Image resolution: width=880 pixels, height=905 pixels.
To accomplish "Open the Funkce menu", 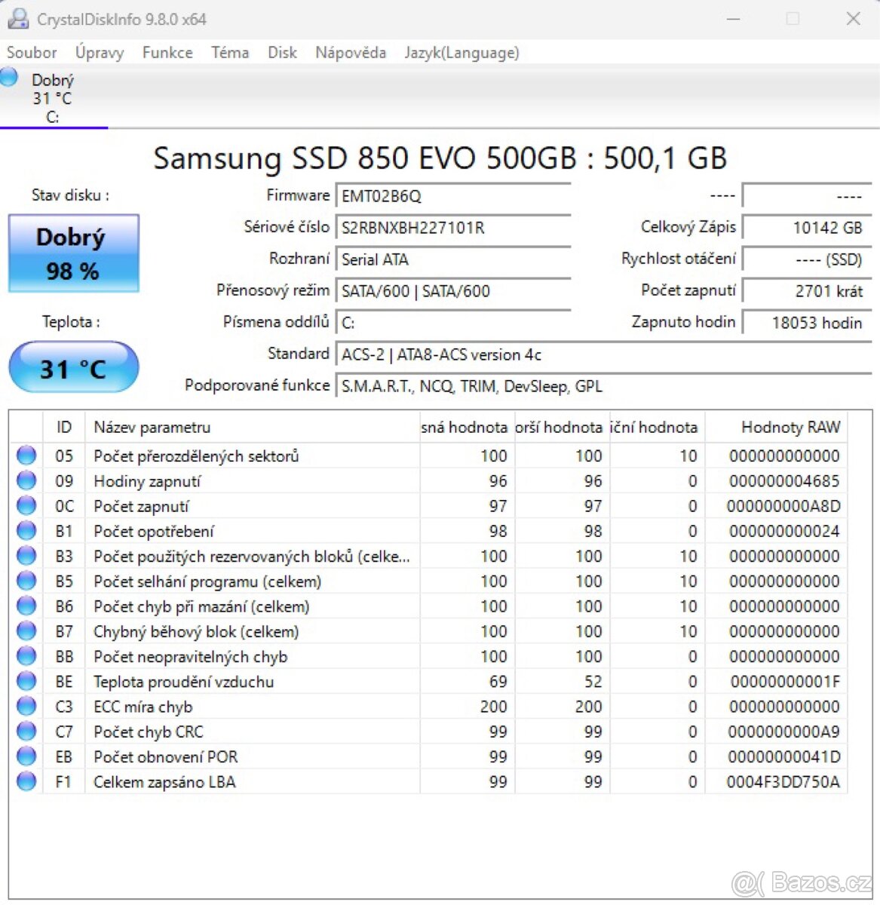I will tap(167, 52).
